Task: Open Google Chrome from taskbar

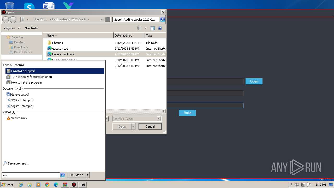Action: point(47,185)
